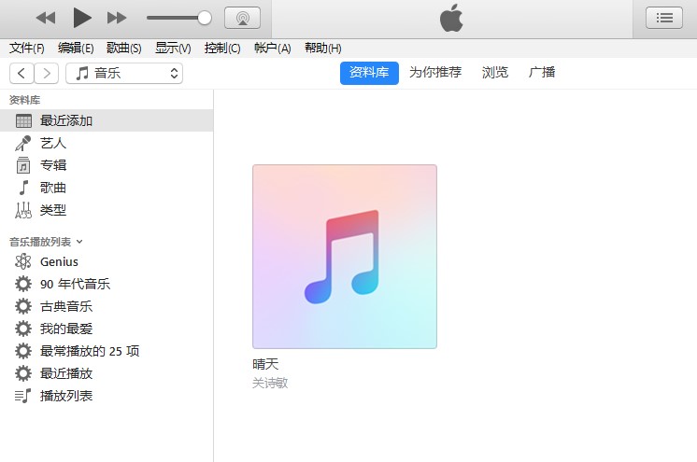Open the 音乐 media type dropdown
Viewport: 697px width, 462px height.
pos(124,74)
